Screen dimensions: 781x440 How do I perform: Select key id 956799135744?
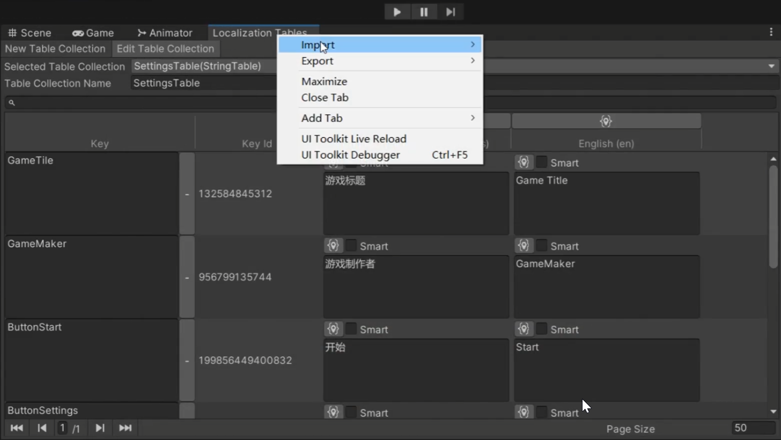click(x=235, y=277)
